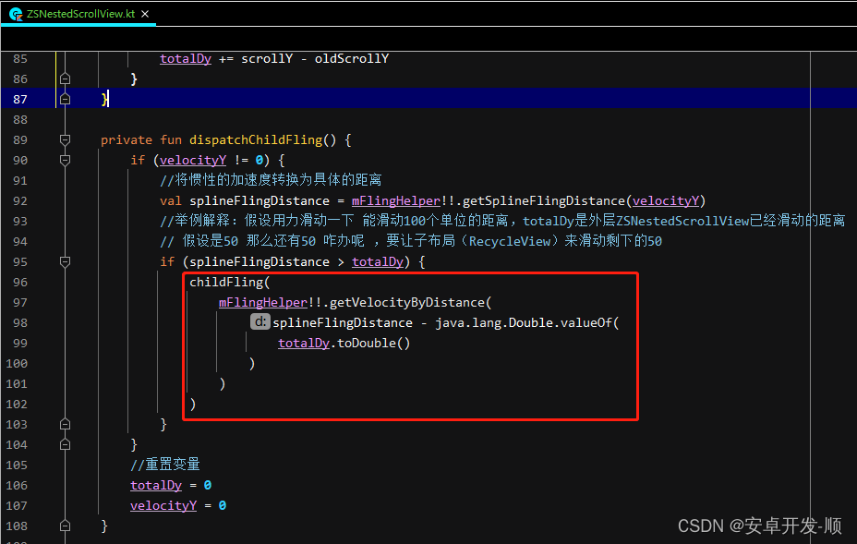Click the underlined velocityY in the if condition
The height and width of the screenshot is (544, 857).
tap(192, 159)
